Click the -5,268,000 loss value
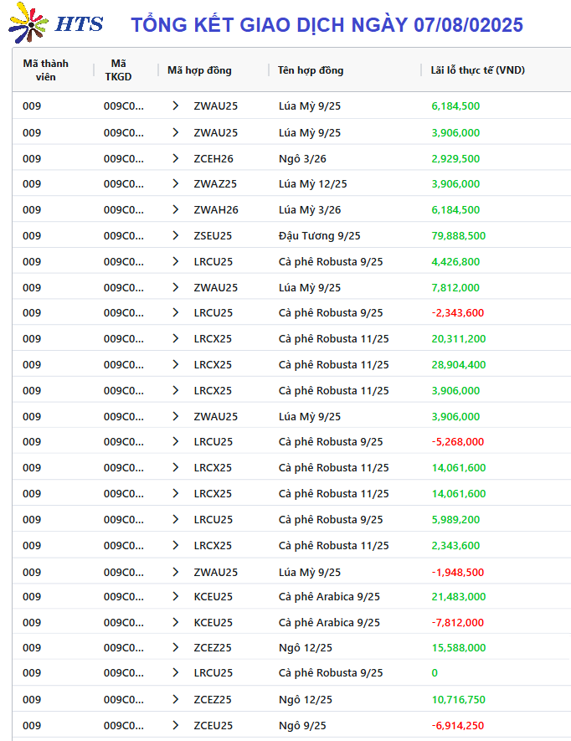 (x=458, y=442)
